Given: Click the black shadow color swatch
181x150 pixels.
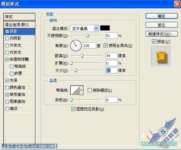Looking at the screenshot, I should coord(105,28).
